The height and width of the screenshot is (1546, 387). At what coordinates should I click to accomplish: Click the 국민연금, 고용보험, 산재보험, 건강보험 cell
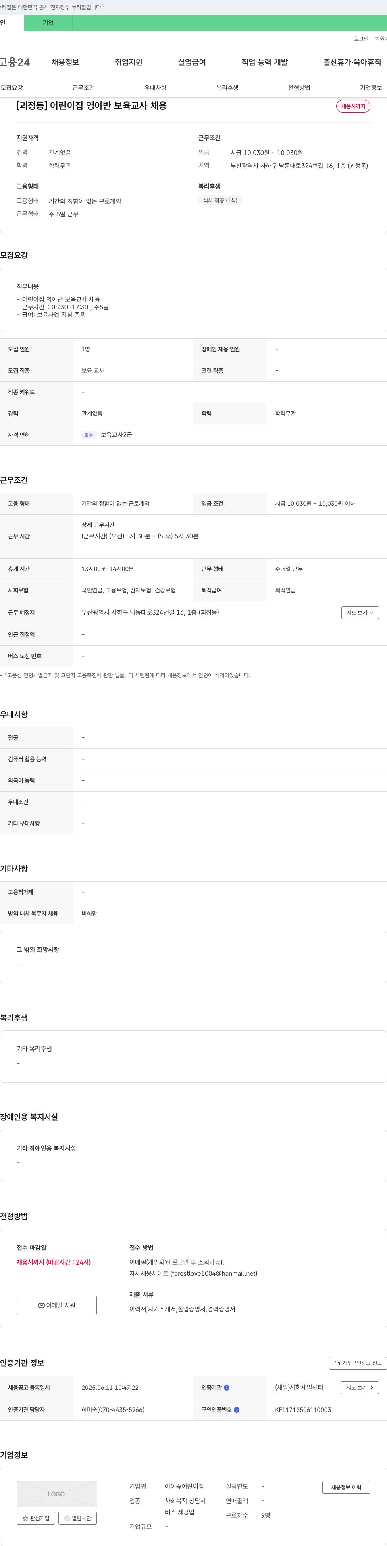tap(128, 590)
